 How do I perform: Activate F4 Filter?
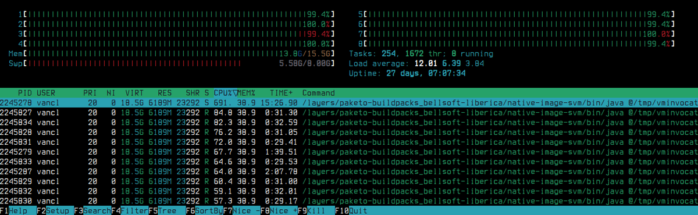click(x=130, y=210)
